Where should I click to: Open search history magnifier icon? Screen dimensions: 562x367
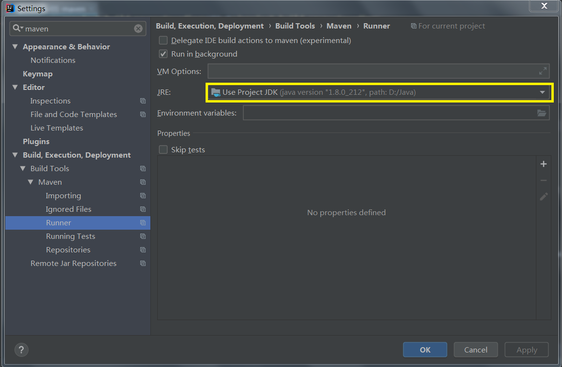click(x=17, y=29)
